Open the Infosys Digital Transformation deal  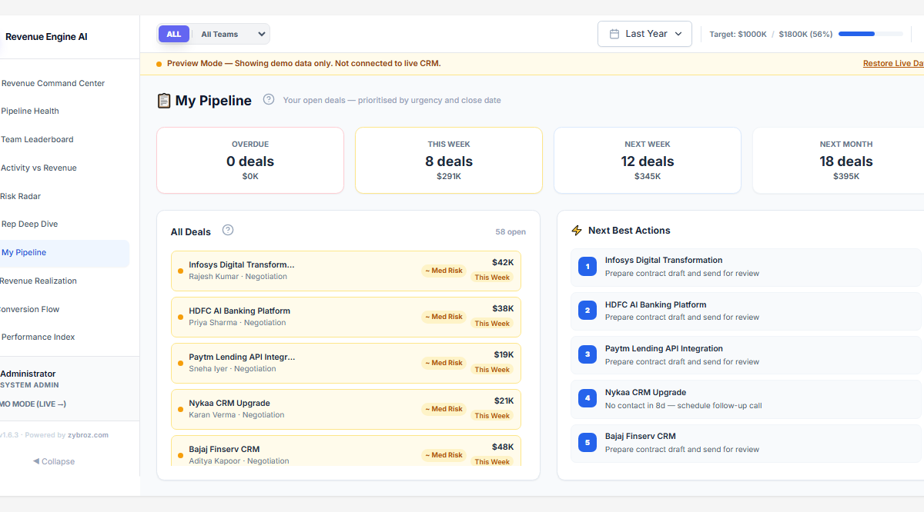[x=346, y=271]
